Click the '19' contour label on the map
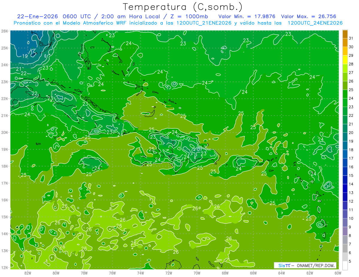Screen dimensions: 359x277 click(x=25, y=56)
